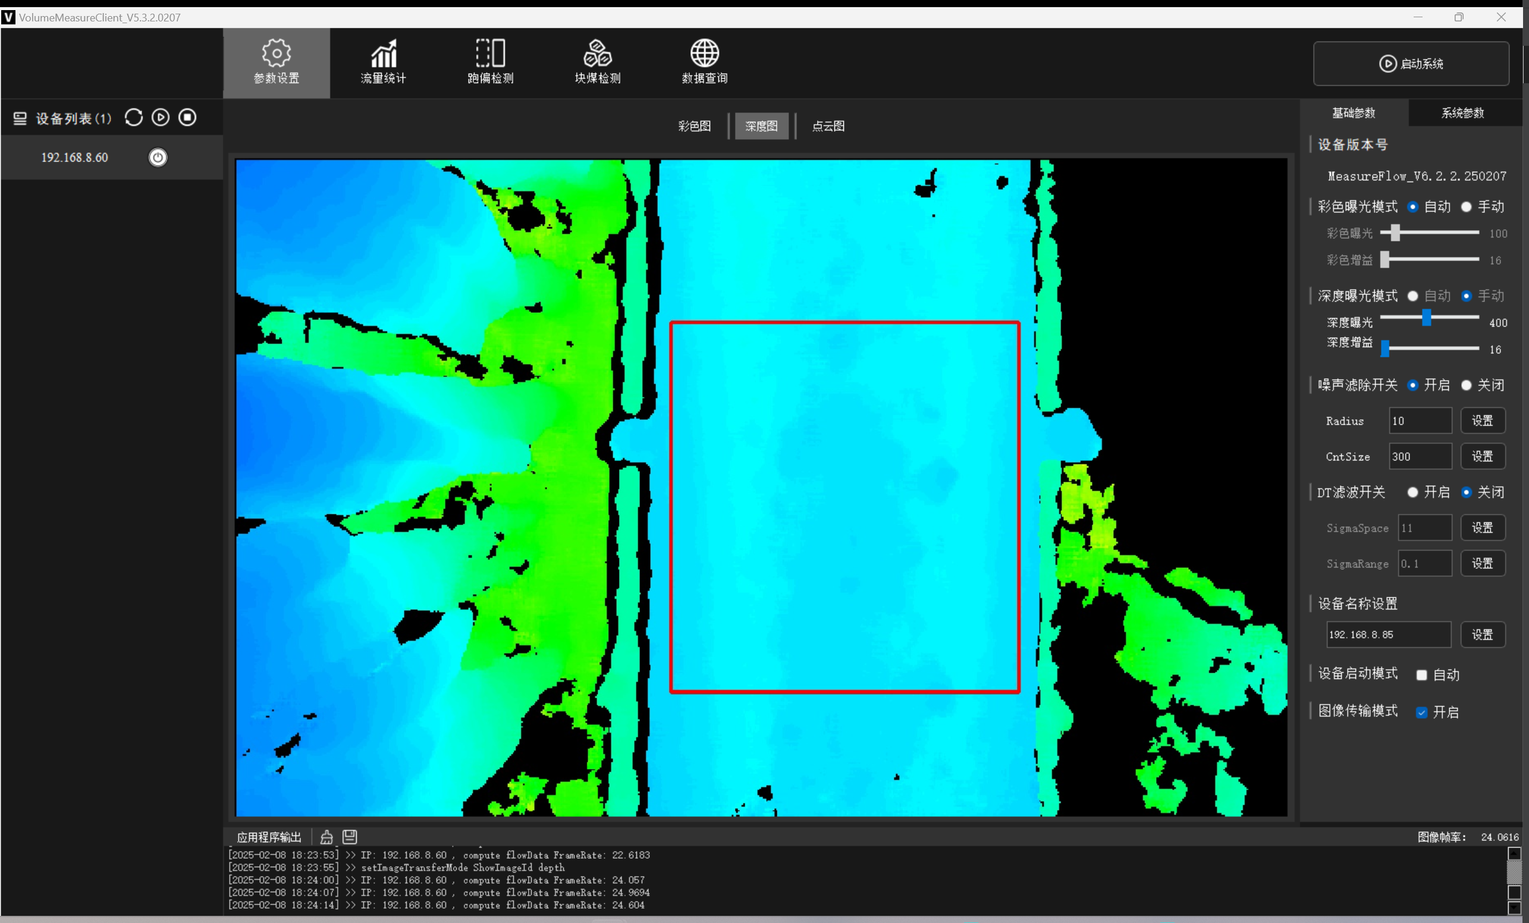Open 参数设置 gear icon in top toolbar
1529x923 pixels.
pos(276,54)
